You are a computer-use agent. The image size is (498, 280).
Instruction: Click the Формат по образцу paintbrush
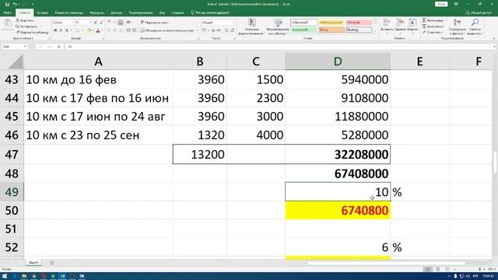click(x=32, y=32)
